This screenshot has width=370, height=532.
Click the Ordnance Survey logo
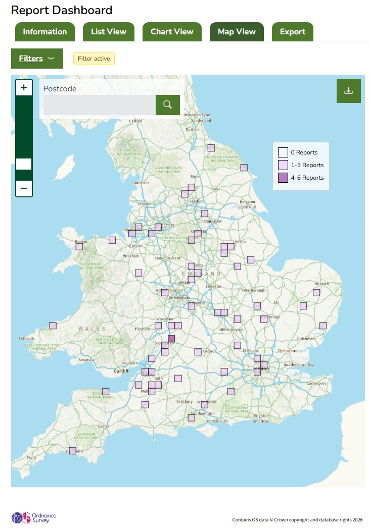34,518
